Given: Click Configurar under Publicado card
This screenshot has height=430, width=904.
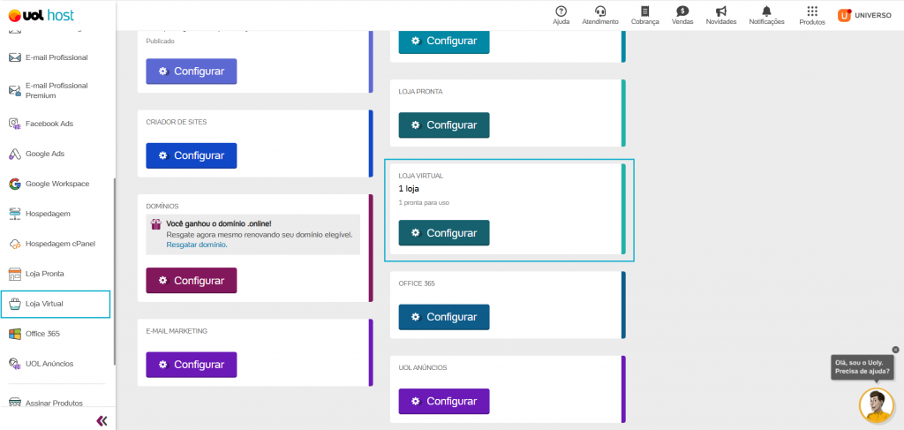Looking at the screenshot, I should [192, 72].
